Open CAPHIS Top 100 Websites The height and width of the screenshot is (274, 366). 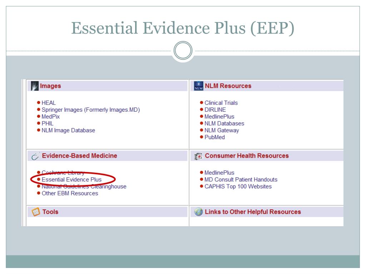pyautogui.click(x=238, y=186)
